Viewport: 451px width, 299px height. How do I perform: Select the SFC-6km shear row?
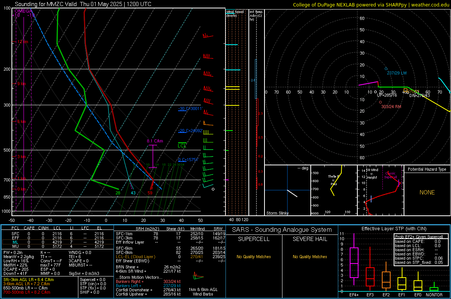point(170,248)
